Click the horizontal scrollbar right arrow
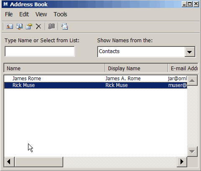 click(182, 162)
